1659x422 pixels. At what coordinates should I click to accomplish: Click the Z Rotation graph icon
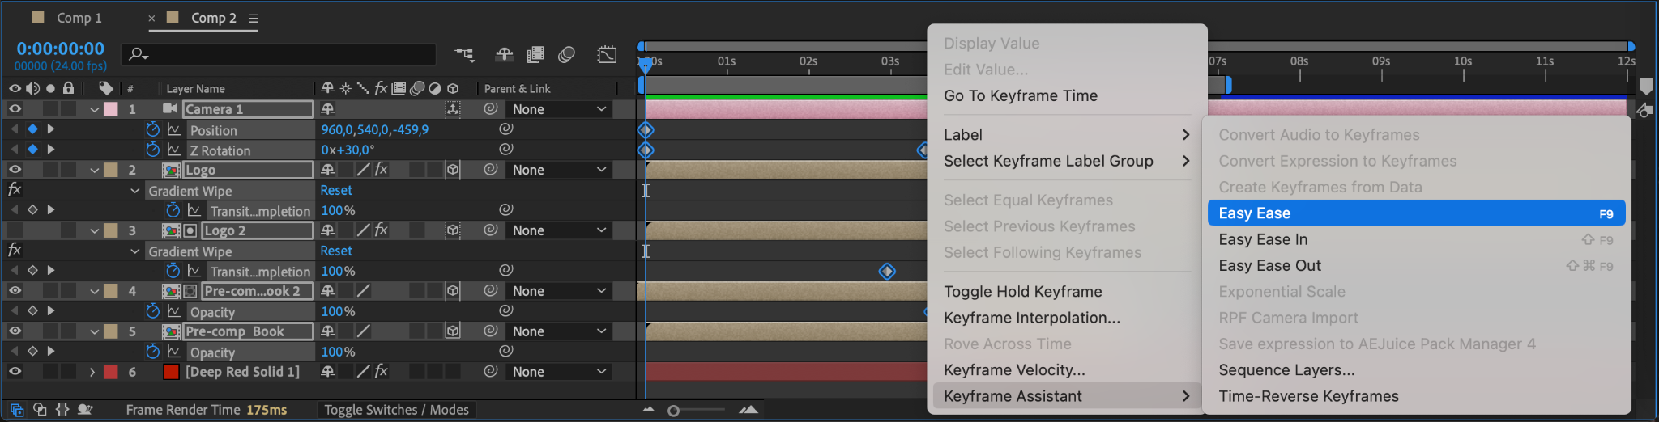[x=174, y=150]
